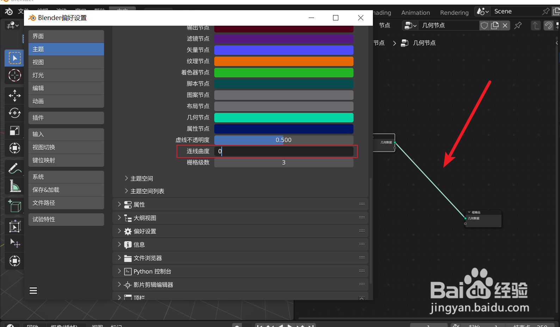Select the Measure tool
This screenshot has height=327, width=560.
click(x=14, y=186)
